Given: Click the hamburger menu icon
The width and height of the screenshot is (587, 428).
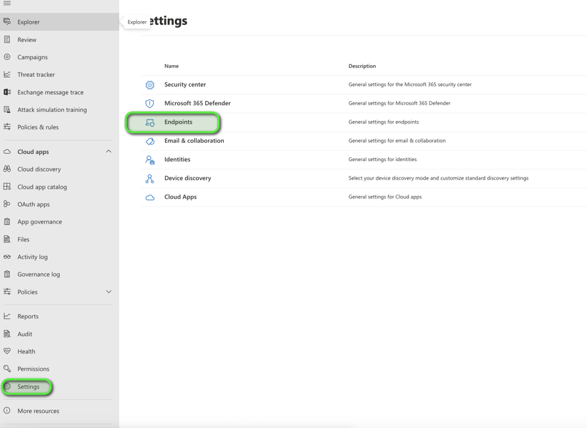Looking at the screenshot, I should coord(7,3).
